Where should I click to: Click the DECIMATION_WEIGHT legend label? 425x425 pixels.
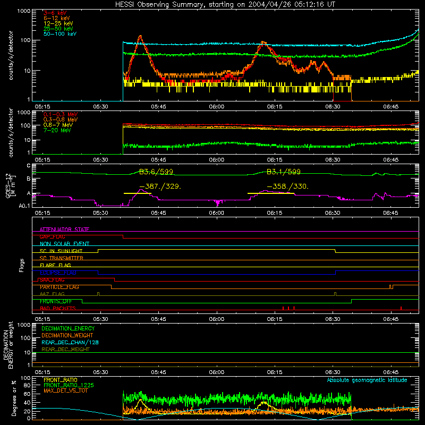pyautogui.click(x=67, y=336)
